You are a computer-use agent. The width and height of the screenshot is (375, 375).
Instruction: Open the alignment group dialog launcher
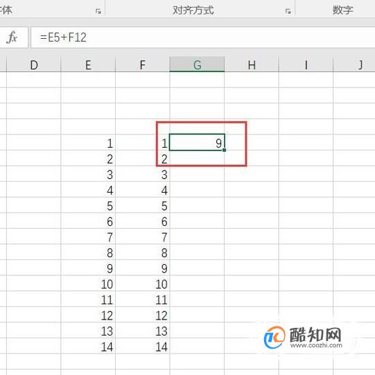point(288,11)
